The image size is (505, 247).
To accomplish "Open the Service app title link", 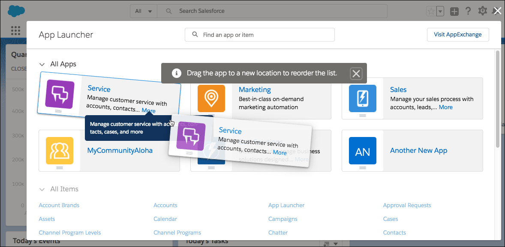I will click(99, 89).
